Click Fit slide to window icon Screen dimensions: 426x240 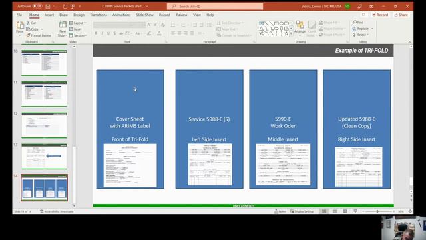pos(410,211)
